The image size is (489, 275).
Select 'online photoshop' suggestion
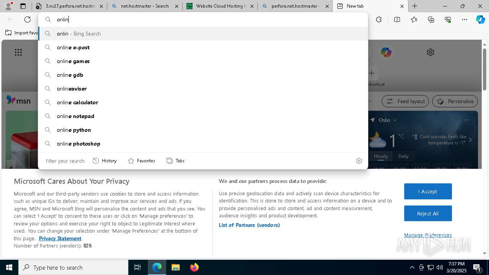(x=203, y=144)
